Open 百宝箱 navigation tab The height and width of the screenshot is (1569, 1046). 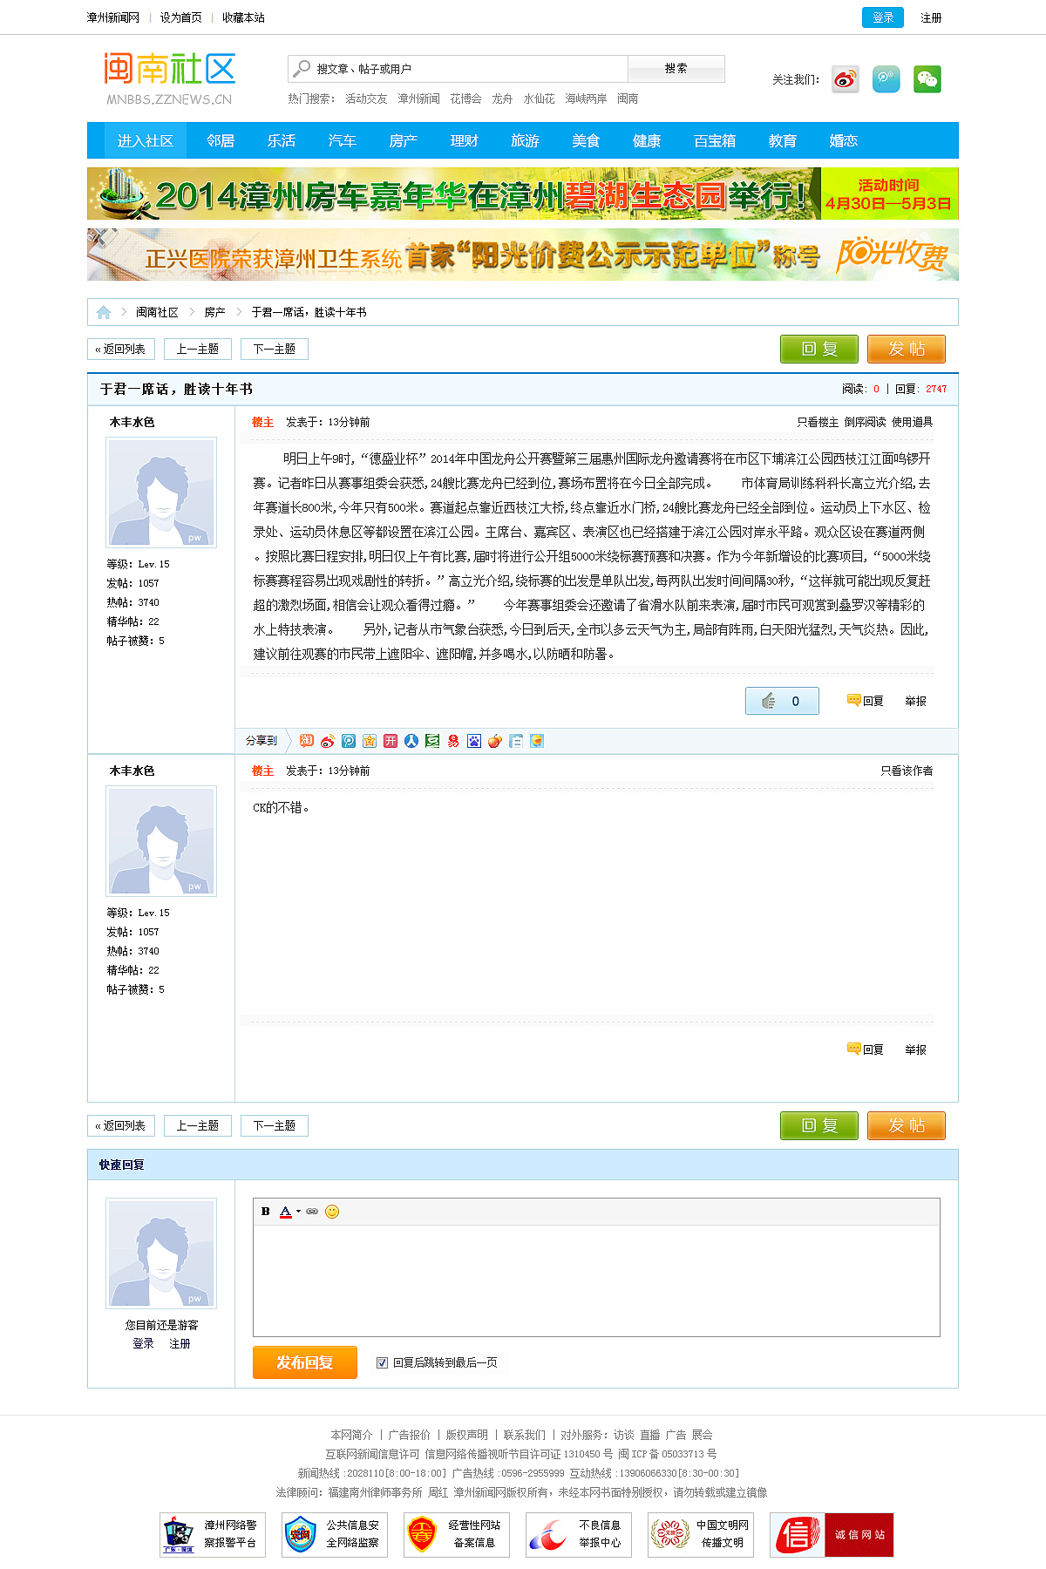click(715, 140)
